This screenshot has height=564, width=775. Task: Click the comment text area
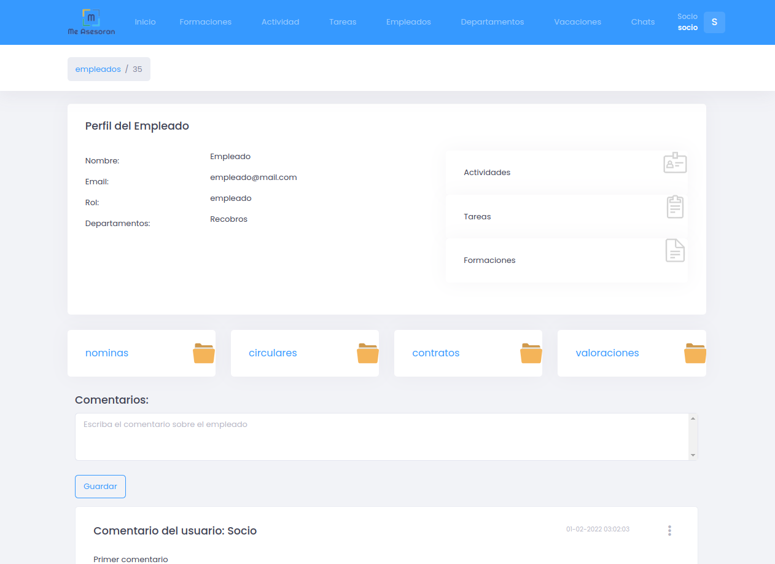(x=381, y=436)
